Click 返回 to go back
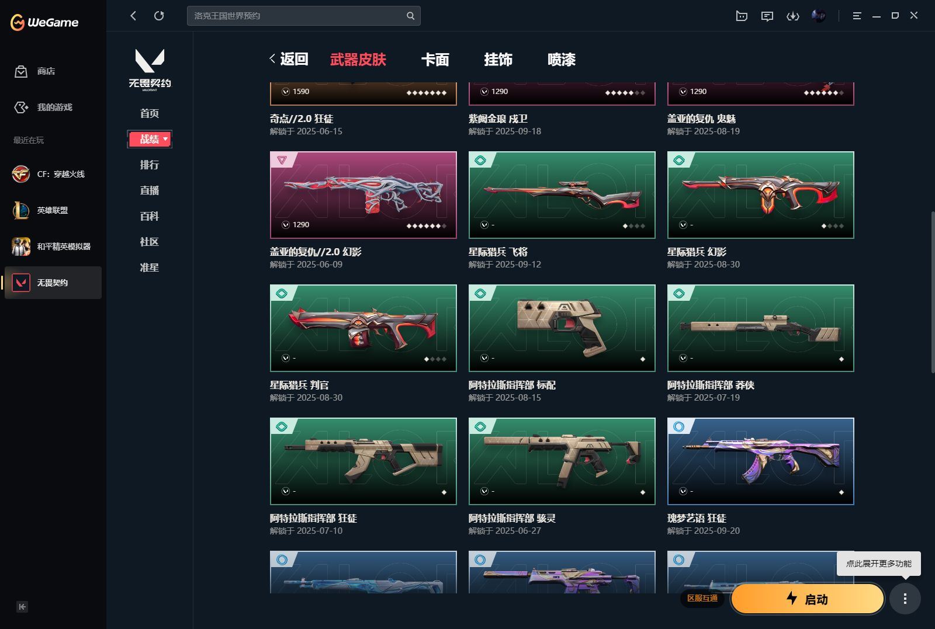 (x=289, y=59)
